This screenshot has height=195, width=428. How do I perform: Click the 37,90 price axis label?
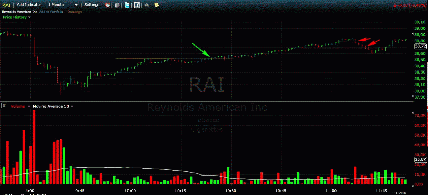pyautogui.click(x=420, y=97)
